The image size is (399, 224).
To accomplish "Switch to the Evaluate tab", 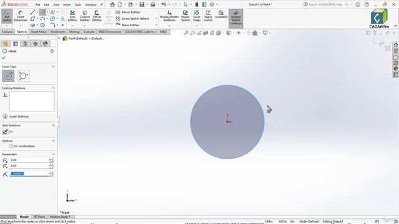I will (89, 32).
